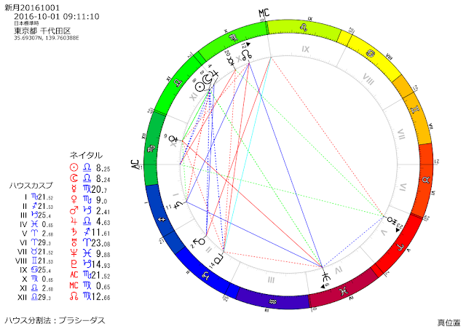Click the red Saturn glyph in the natal list
The image size is (466, 329).
tap(74, 232)
